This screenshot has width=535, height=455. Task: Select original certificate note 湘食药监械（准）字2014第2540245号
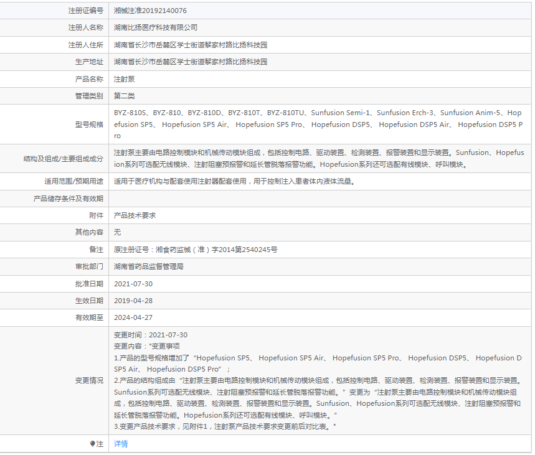tap(217, 250)
